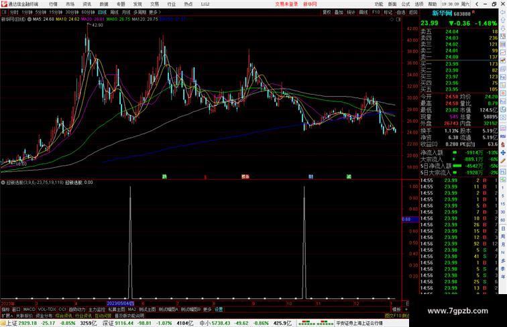Select the 月线 monthly period tab

coord(126,12)
